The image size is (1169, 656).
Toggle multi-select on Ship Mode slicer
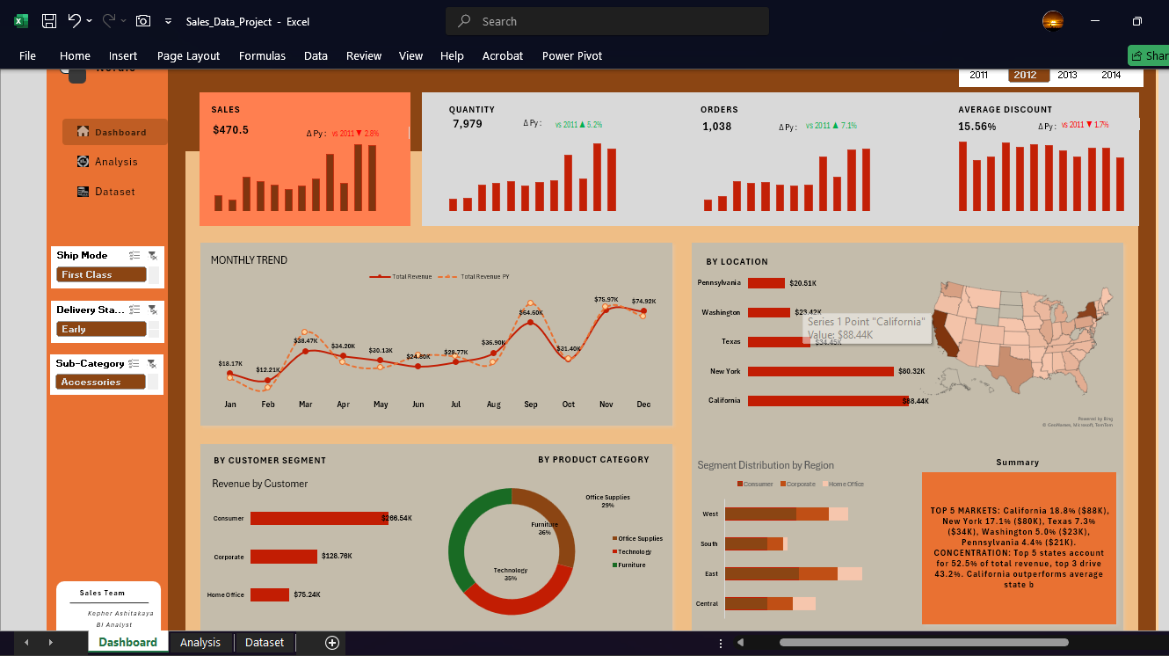pyautogui.click(x=134, y=256)
